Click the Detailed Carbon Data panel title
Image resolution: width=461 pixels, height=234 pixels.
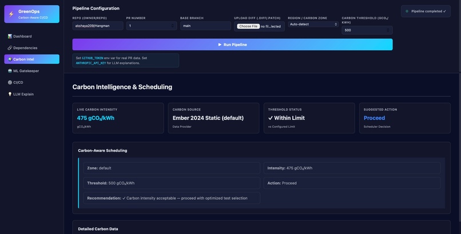(x=98, y=229)
